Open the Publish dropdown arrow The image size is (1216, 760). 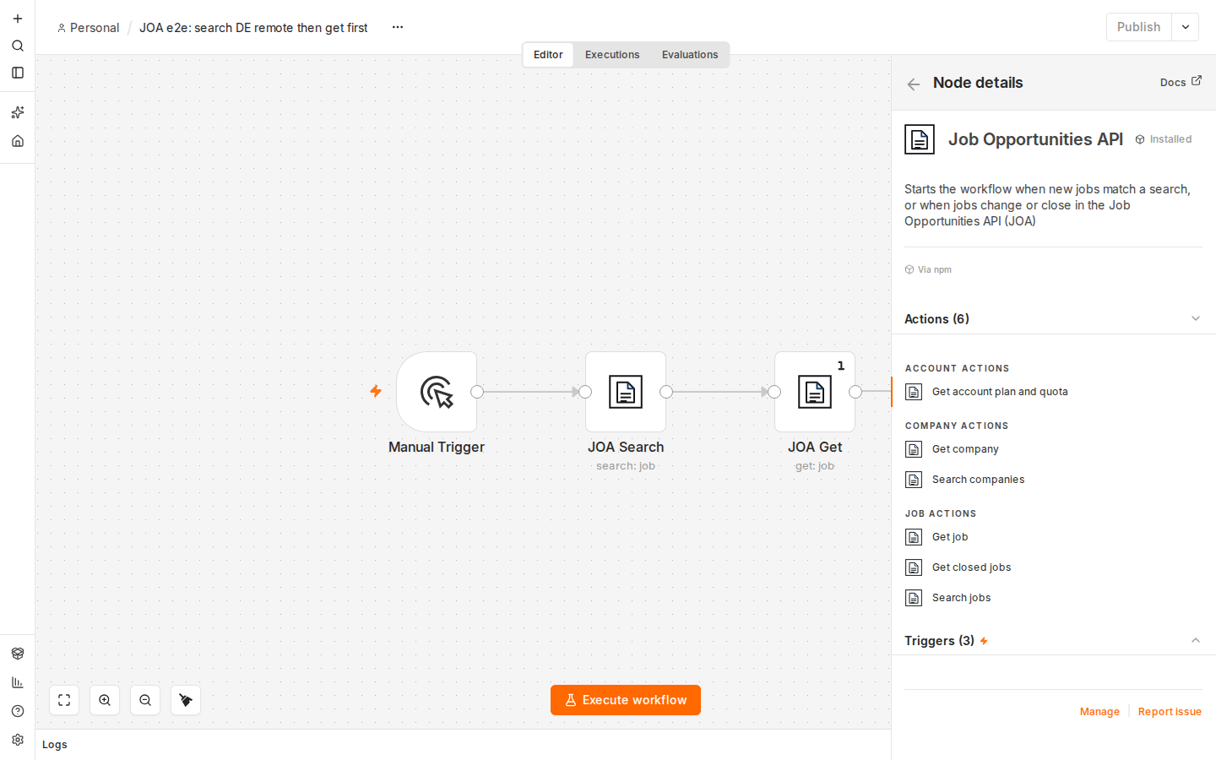[1186, 27]
